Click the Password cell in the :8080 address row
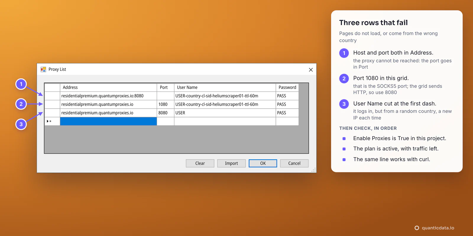The width and height of the screenshot is (473, 236). (x=287, y=96)
